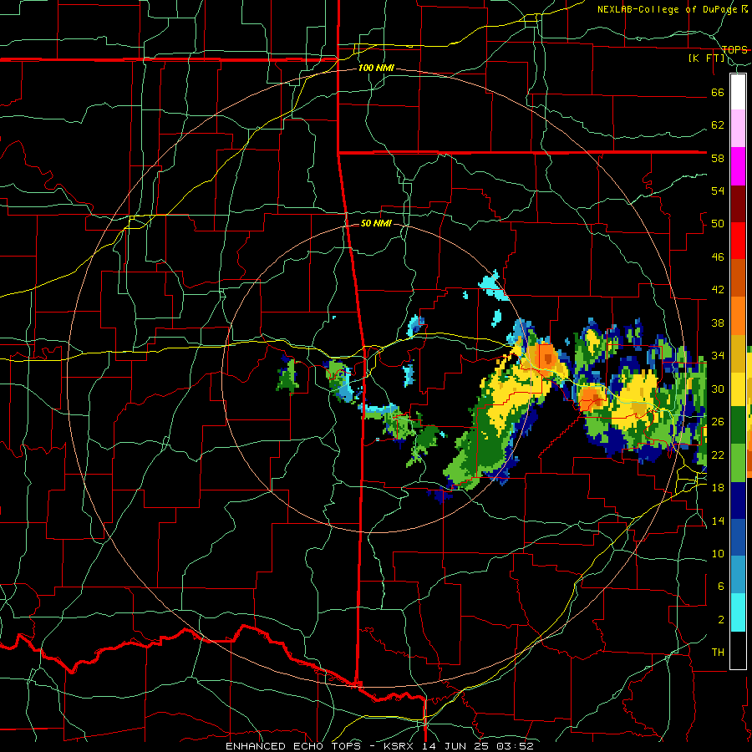Click the "TH" legend label
This screenshot has width=752, height=752.
[x=718, y=653]
